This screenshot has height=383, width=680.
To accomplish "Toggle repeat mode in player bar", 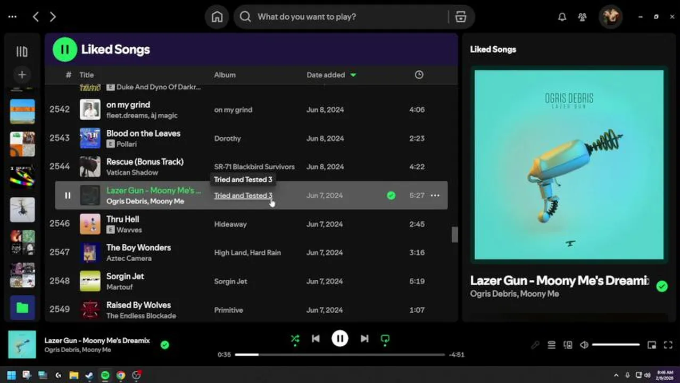I will pyautogui.click(x=385, y=339).
